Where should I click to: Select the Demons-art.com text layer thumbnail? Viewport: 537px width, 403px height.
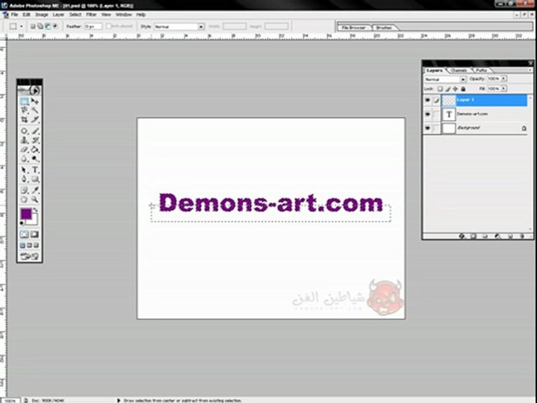449,114
